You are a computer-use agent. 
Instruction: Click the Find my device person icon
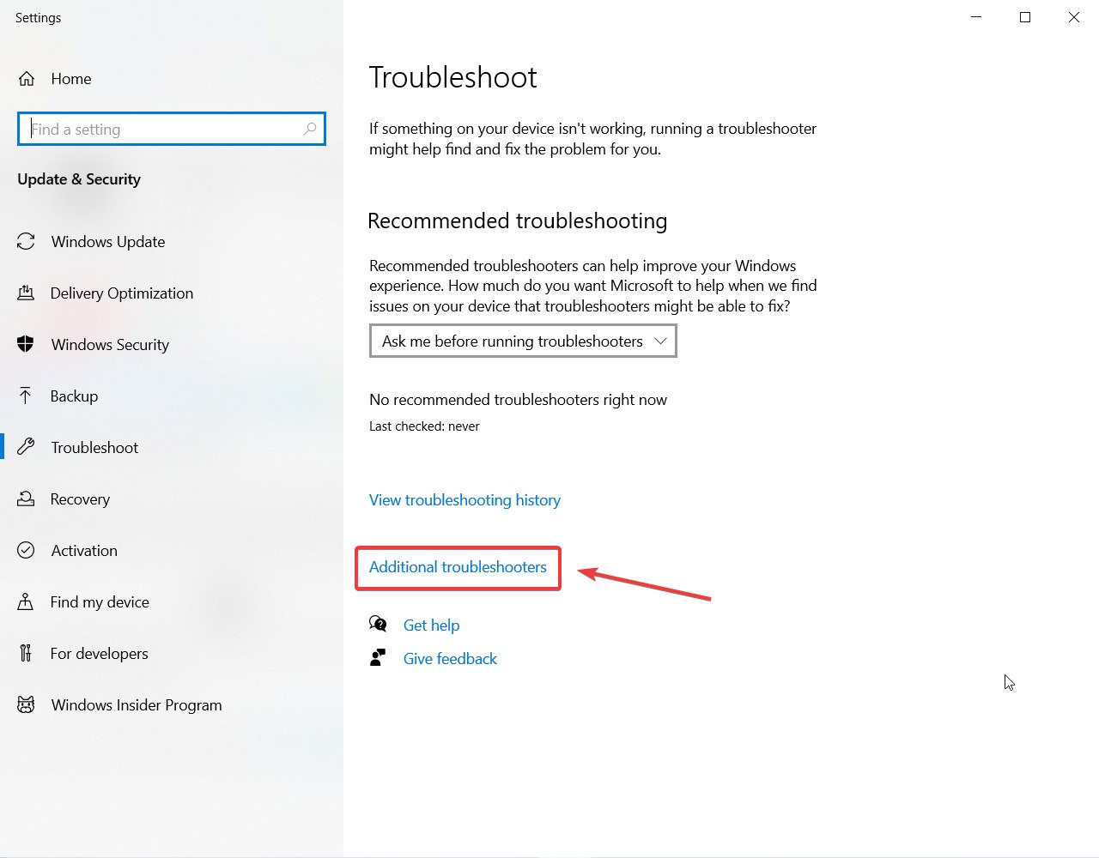(x=26, y=601)
